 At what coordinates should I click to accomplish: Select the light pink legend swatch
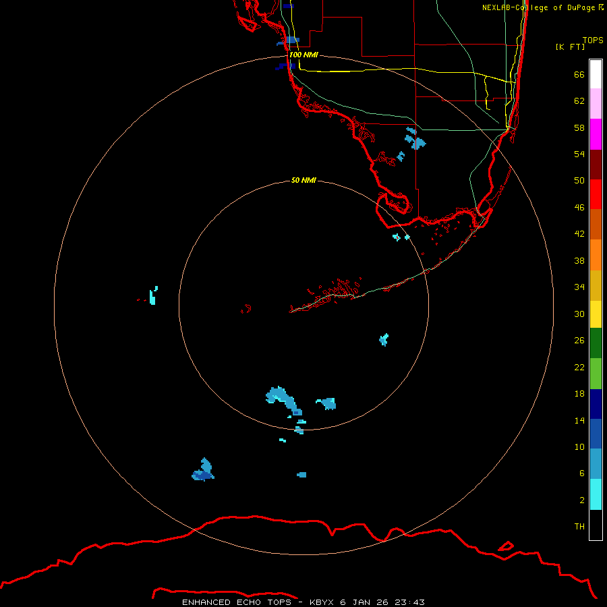pyautogui.click(x=596, y=103)
